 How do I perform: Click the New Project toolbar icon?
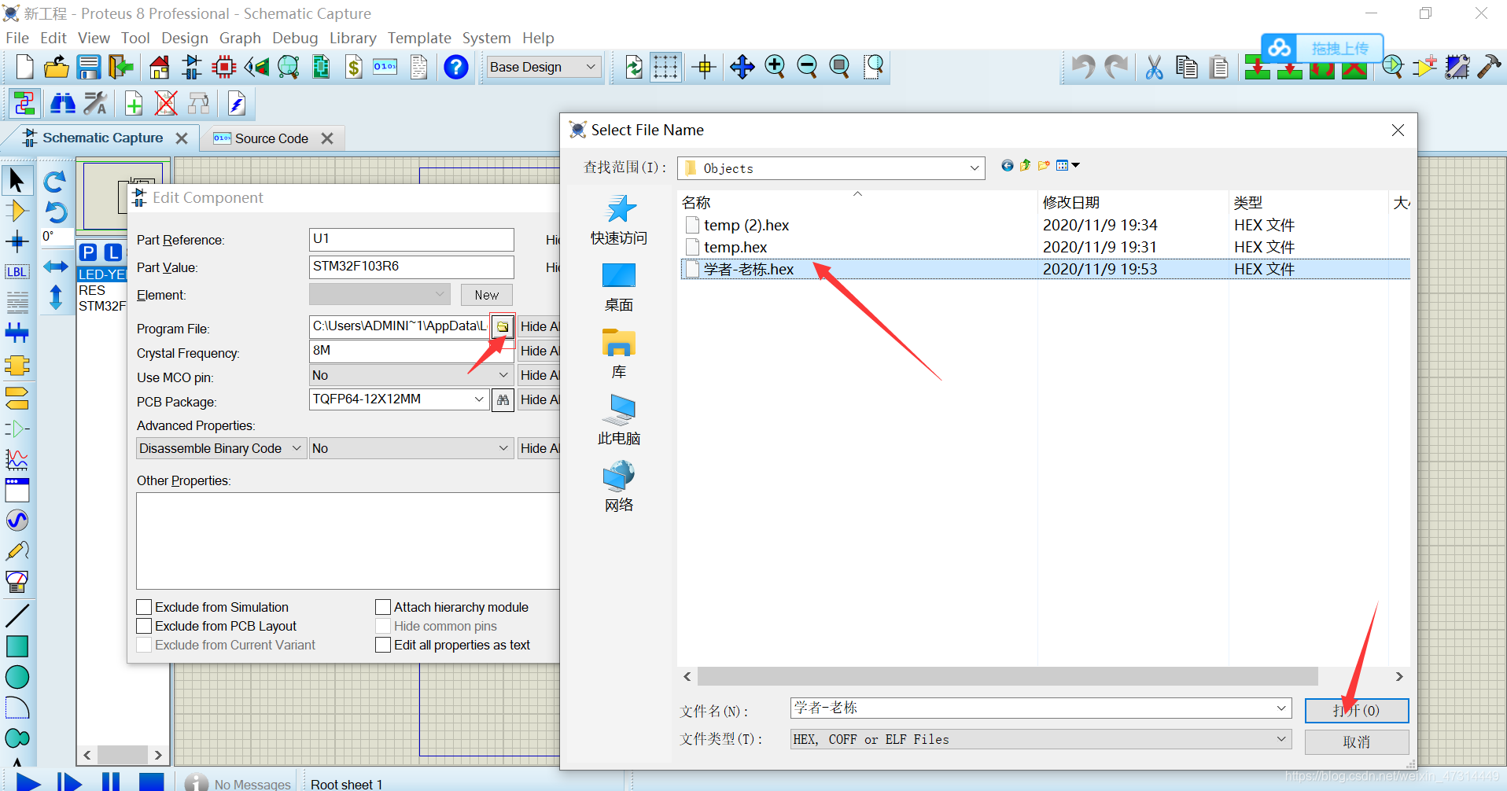pyautogui.click(x=24, y=67)
